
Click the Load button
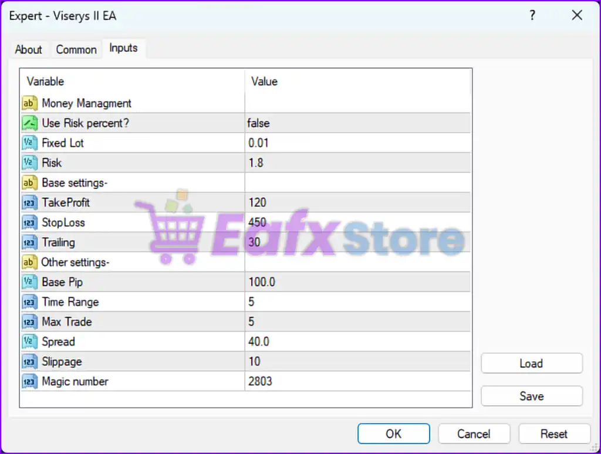[532, 363]
